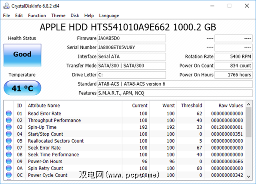
Task: Click the Firmware field JA0AB5D0
Action: coord(132,38)
